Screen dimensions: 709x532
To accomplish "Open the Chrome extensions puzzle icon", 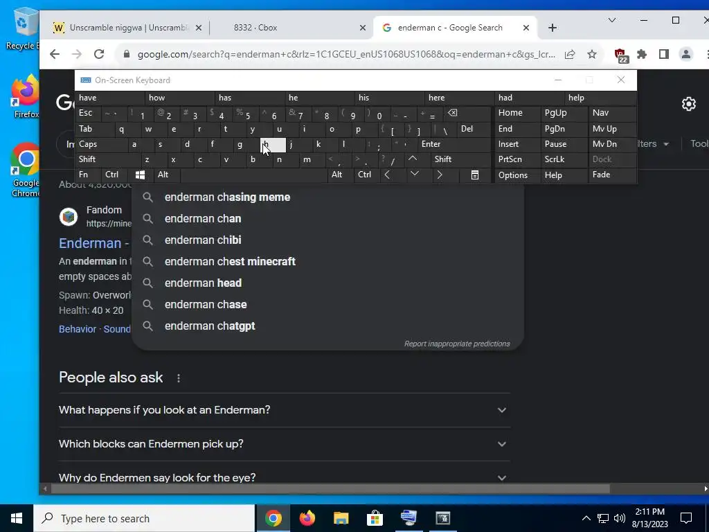I will (642, 54).
